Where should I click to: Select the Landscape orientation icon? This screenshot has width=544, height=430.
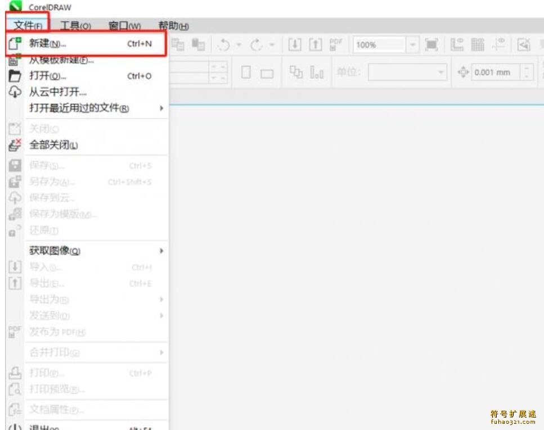267,73
